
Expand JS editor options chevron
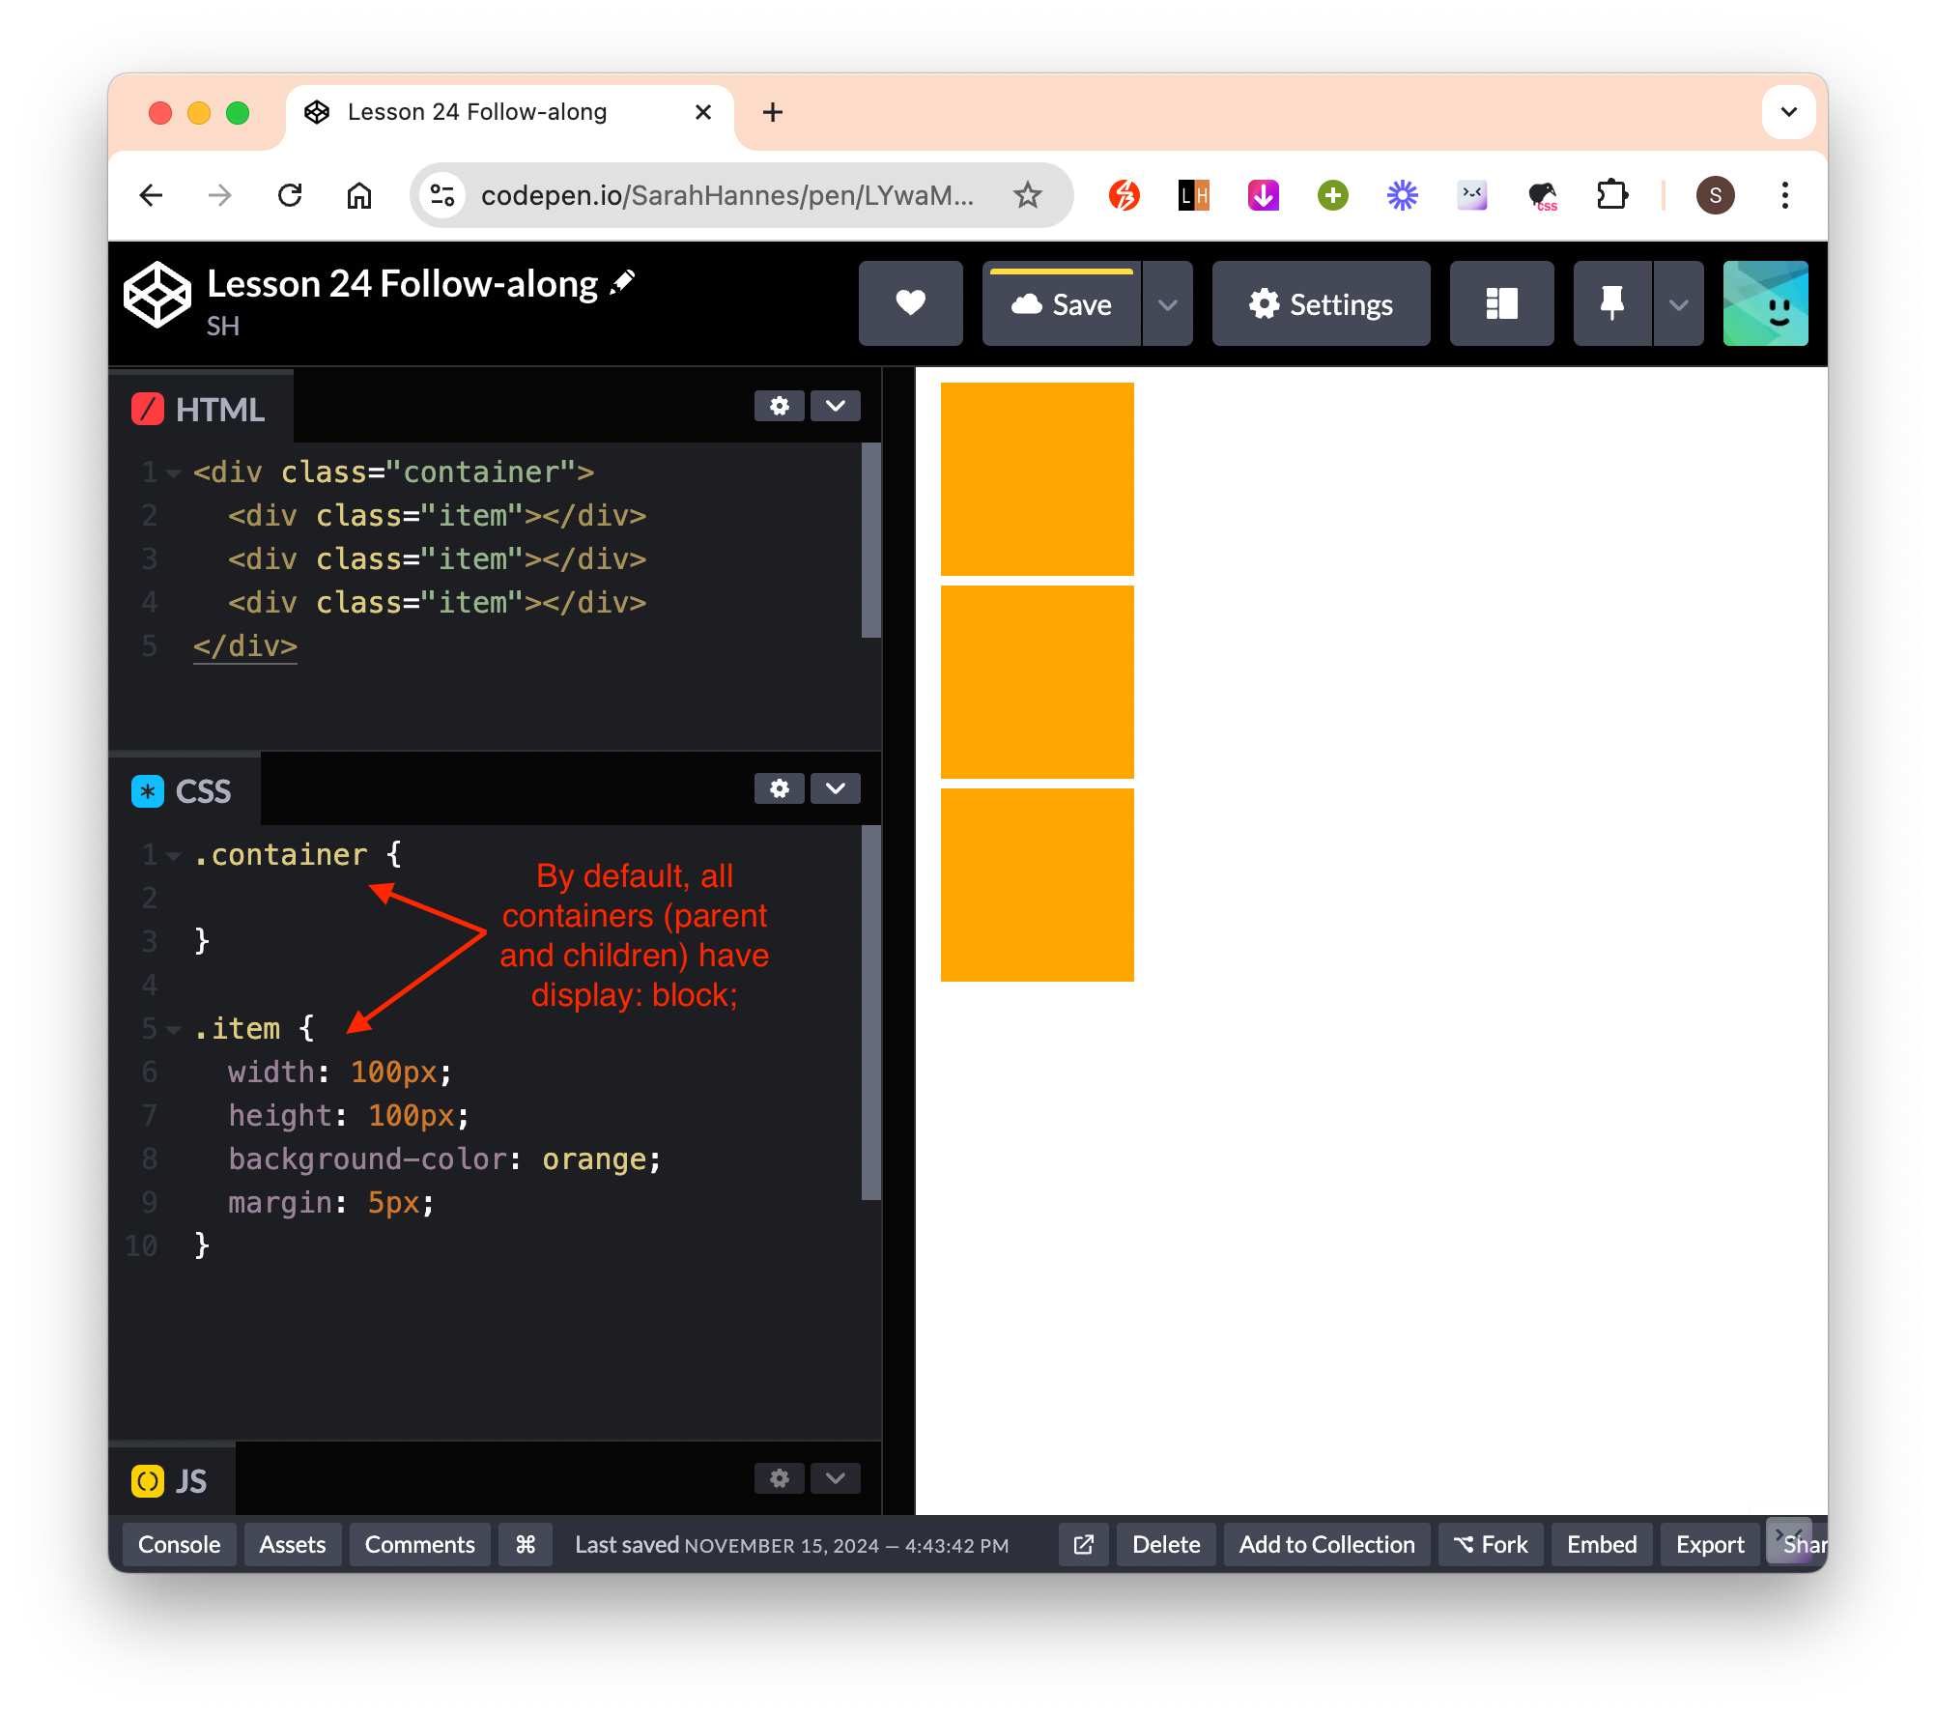tap(836, 1478)
